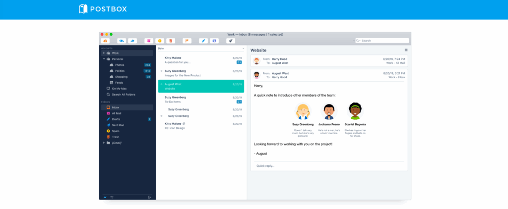
Task: Expand the Work account
Action: (104, 53)
